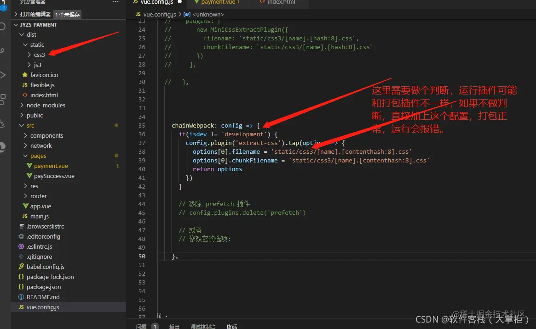Click the braces icon beside package.json
This screenshot has height=329, width=536.
pos(21,287)
